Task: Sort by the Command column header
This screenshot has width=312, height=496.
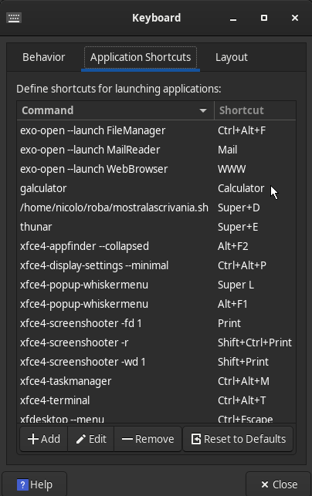Action: pyautogui.click(x=116, y=110)
